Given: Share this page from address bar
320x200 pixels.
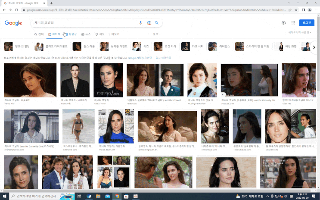Looking at the screenshot, I should pyautogui.click(x=290, y=10).
